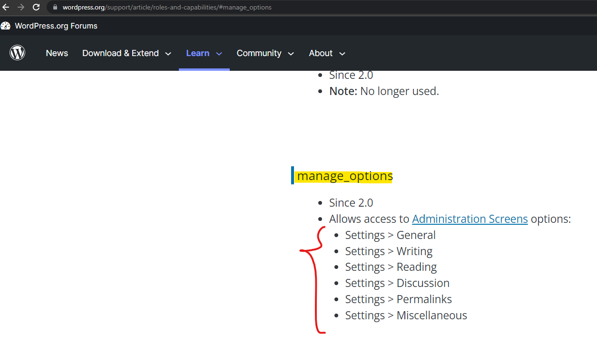Click the text 'Settings > Discussion'

tap(397, 283)
